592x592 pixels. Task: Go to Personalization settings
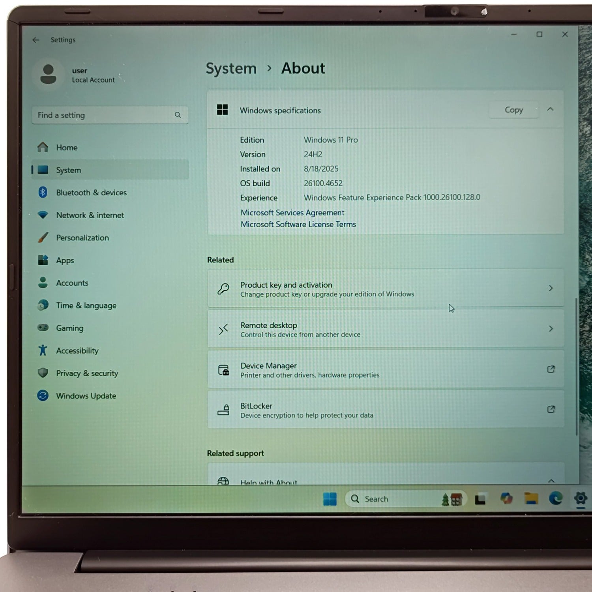pos(82,238)
